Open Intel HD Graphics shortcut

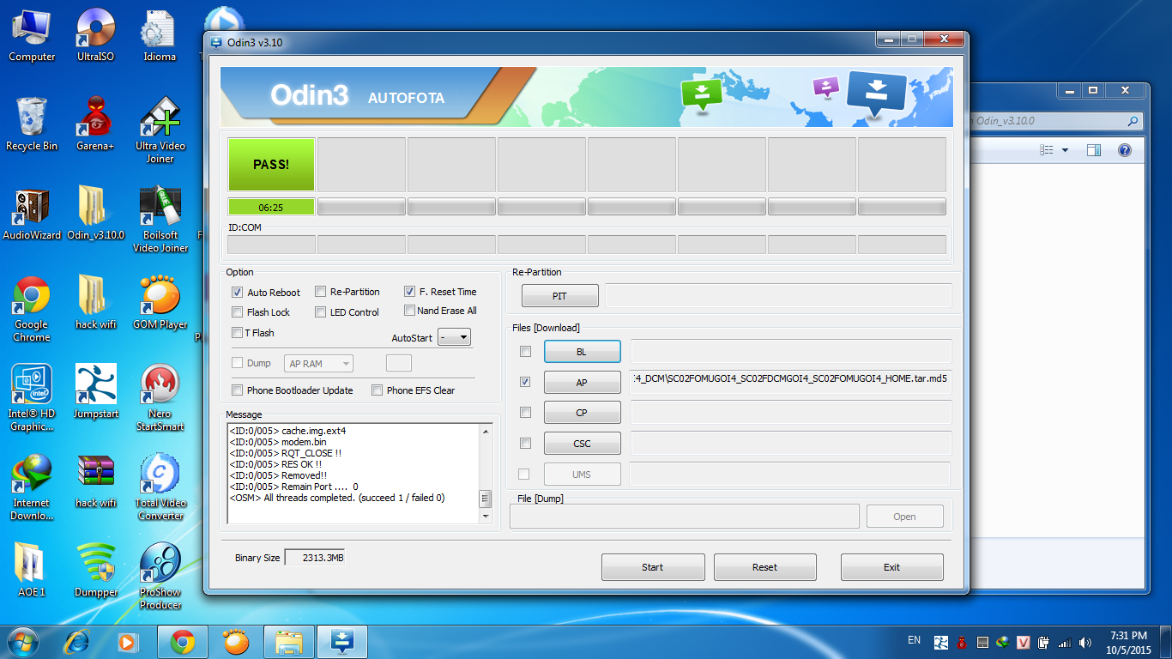[32, 399]
